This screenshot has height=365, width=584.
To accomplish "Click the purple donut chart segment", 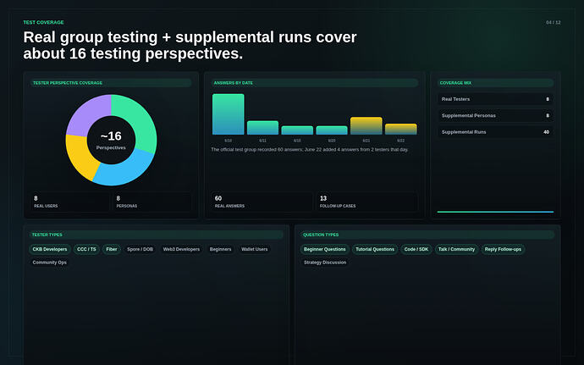I will 85,113.
